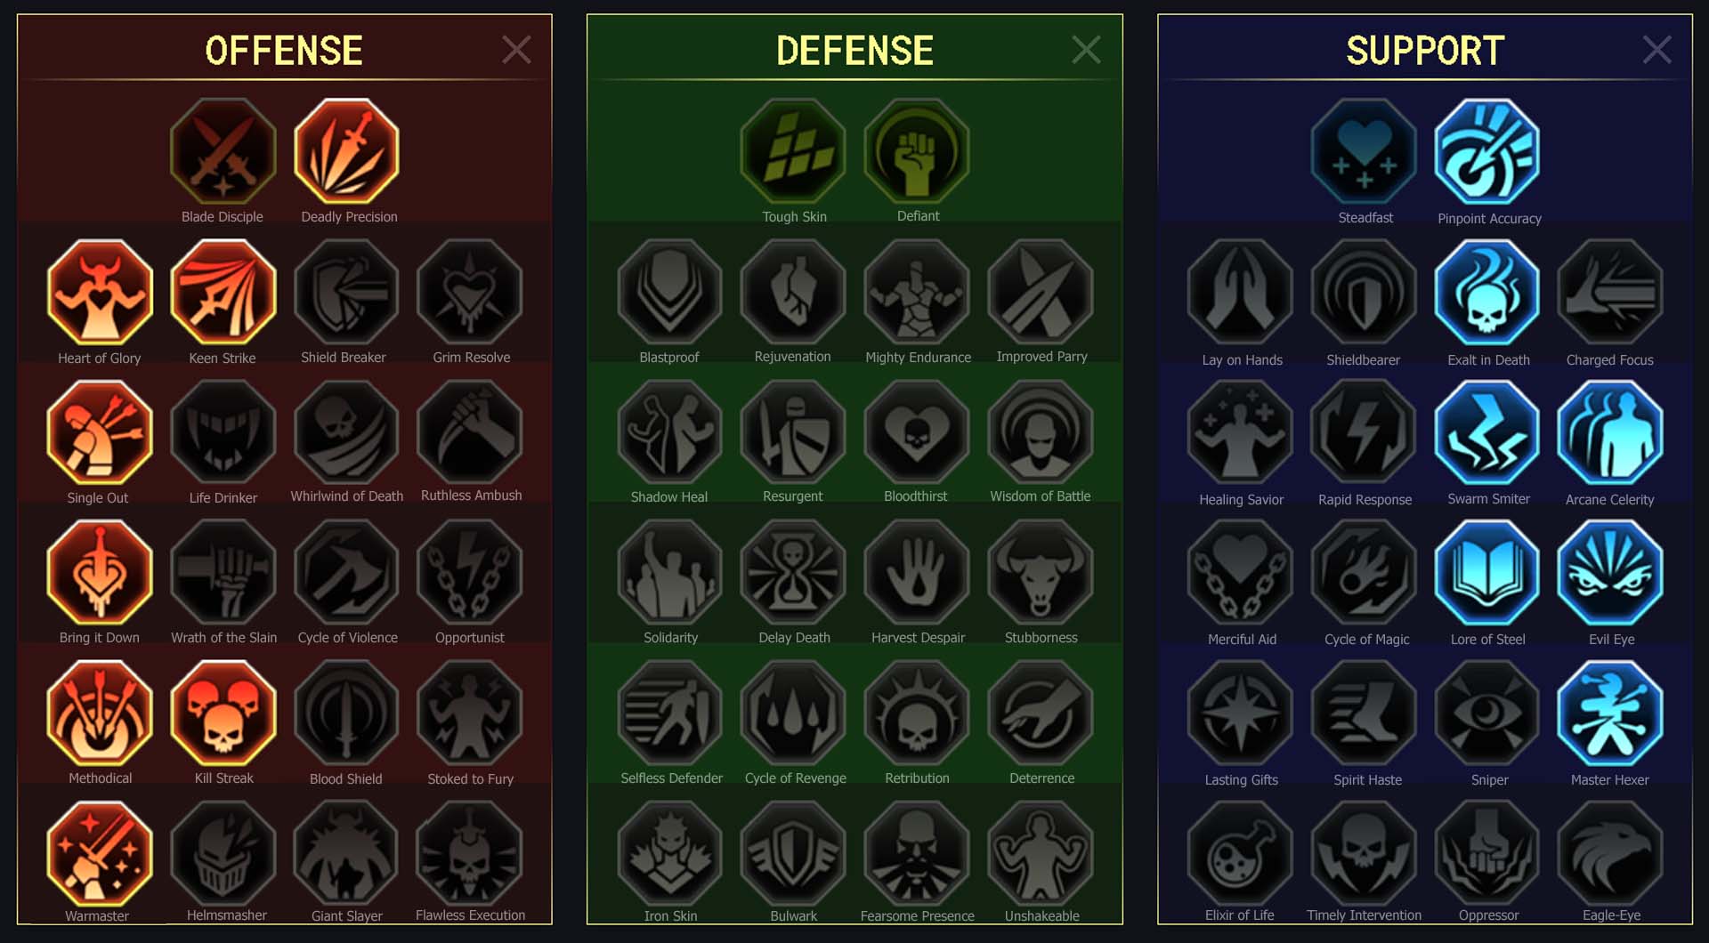Screen dimensions: 1709x943
Task: Click the Blade Disciple mastery icon
Action: pyautogui.click(x=223, y=151)
